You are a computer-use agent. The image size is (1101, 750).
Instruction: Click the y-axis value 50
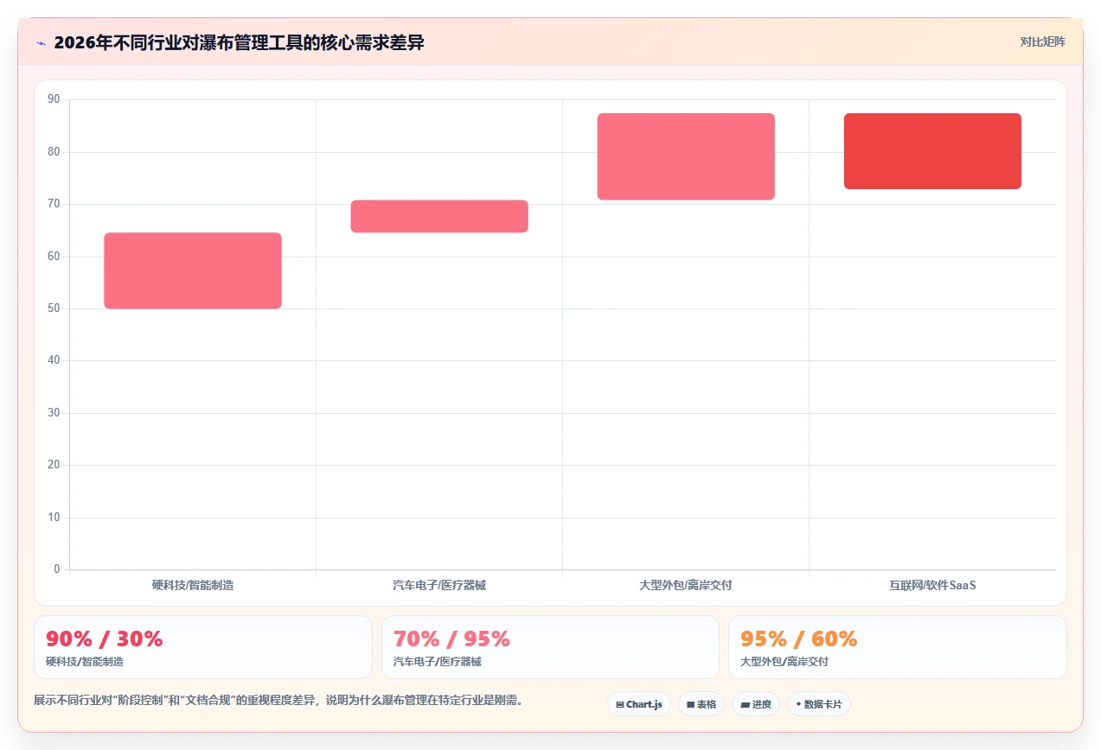54,308
